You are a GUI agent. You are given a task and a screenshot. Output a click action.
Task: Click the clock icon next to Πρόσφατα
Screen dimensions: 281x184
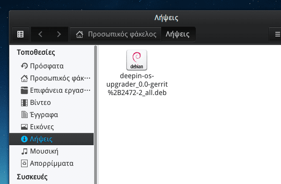point(24,66)
